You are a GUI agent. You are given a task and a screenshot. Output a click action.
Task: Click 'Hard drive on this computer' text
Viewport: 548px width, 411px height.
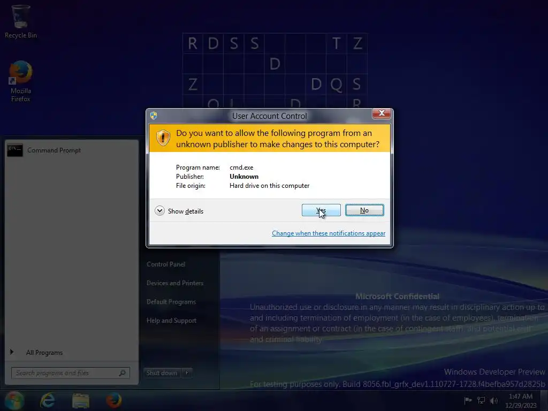click(270, 186)
